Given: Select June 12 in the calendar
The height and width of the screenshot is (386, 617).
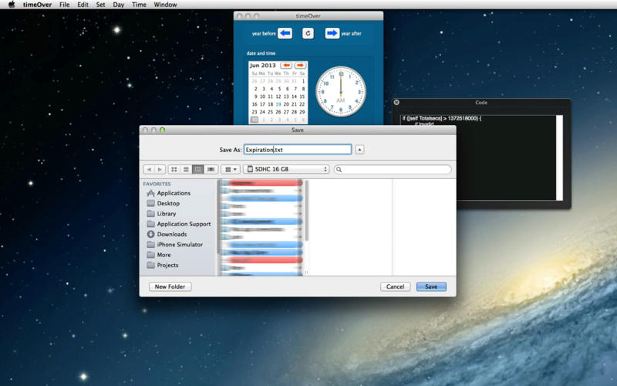Looking at the screenshot, I should tap(278, 96).
